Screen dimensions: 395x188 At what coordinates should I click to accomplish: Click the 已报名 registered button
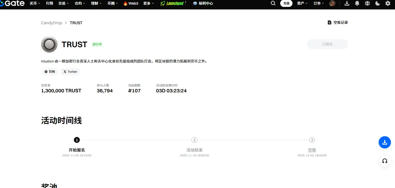[x=328, y=44]
